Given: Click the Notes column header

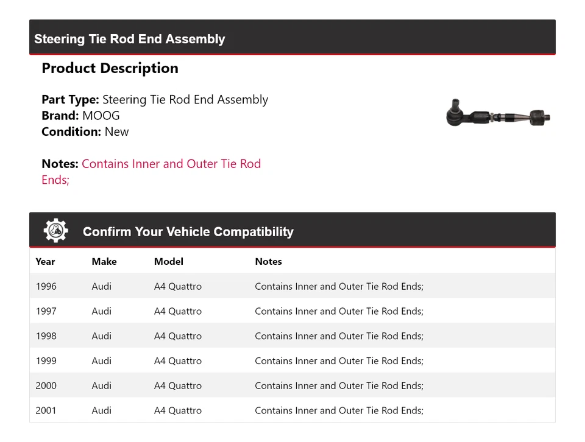Looking at the screenshot, I should [x=268, y=261].
